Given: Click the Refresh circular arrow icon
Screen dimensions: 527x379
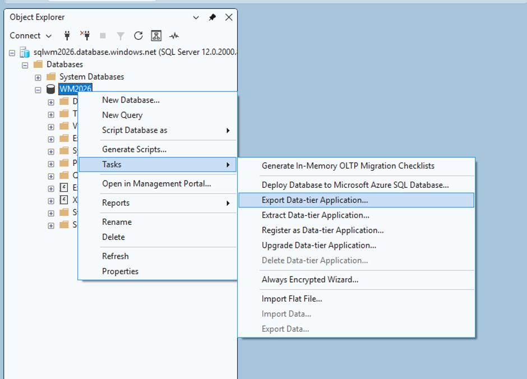Looking at the screenshot, I should pyautogui.click(x=138, y=36).
